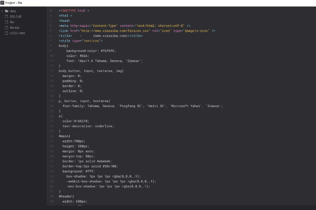The height and width of the screenshot is (210, 316).
Task: Click the www.xiazaiba.com text in title tag
Action: (111, 36)
